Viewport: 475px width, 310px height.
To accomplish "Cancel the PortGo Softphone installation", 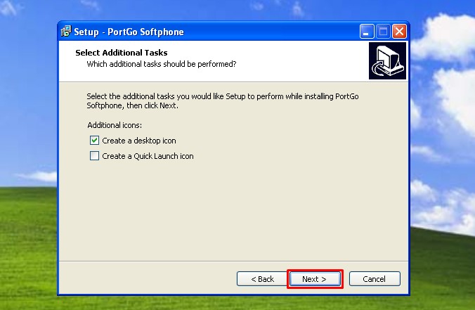I will pyautogui.click(x=375, y=279).
